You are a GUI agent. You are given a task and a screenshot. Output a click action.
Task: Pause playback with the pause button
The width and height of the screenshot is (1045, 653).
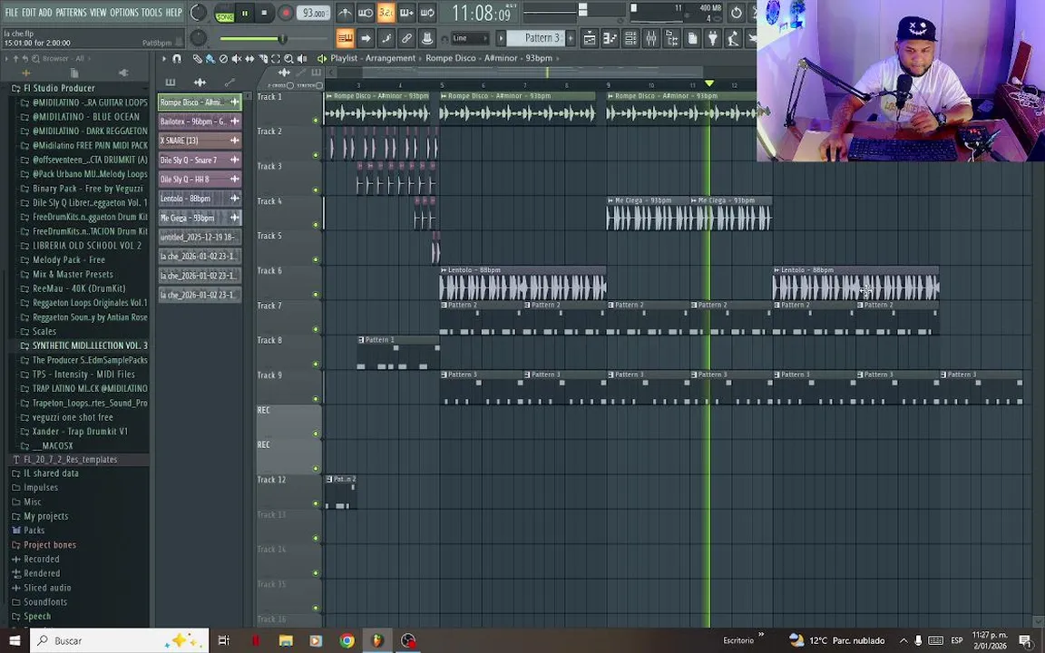245,13
